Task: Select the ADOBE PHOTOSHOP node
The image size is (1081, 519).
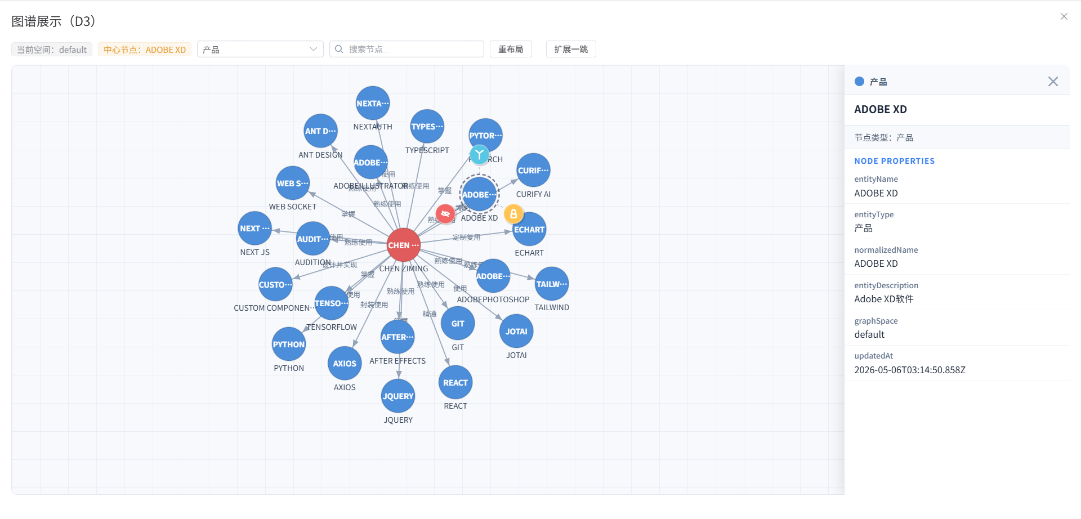Action: [493, 276]
